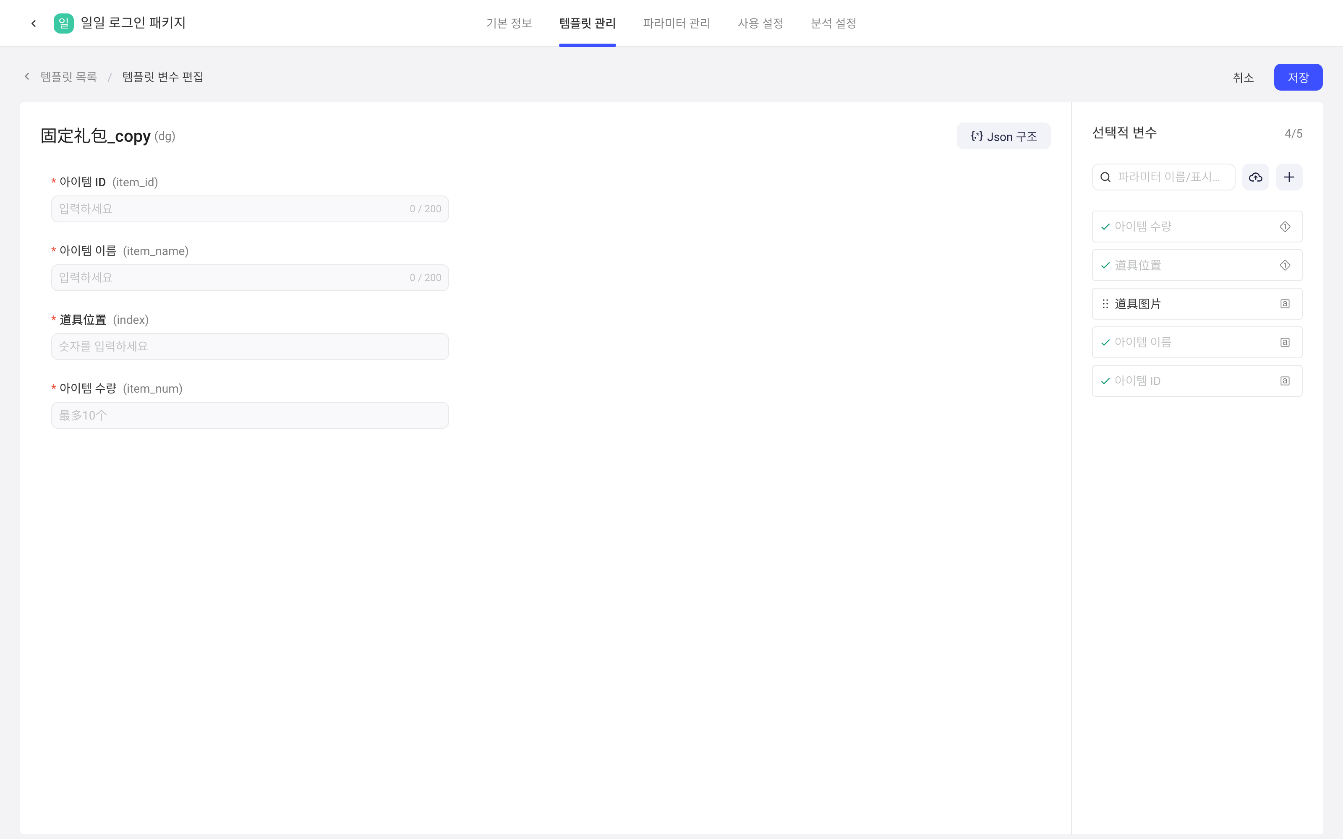Toggle the checked 아이템 이름 variable

tap(1197, 342)
